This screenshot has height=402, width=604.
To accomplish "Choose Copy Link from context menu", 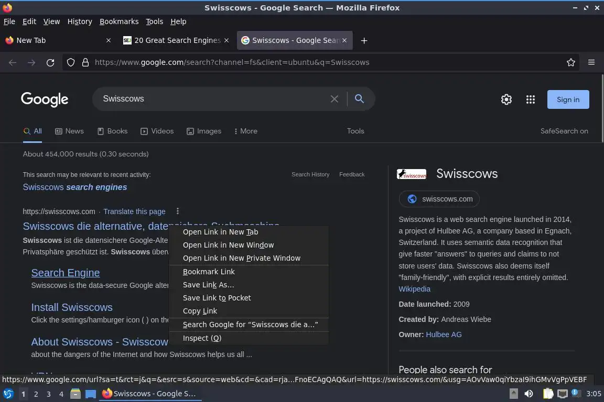I will click(249, 311).
